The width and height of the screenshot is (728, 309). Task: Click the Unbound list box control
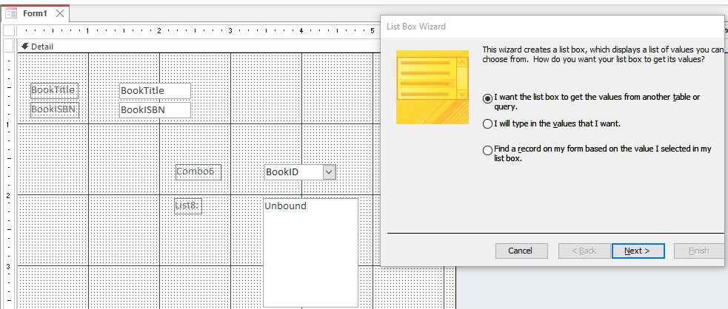[x=310, y=251]
